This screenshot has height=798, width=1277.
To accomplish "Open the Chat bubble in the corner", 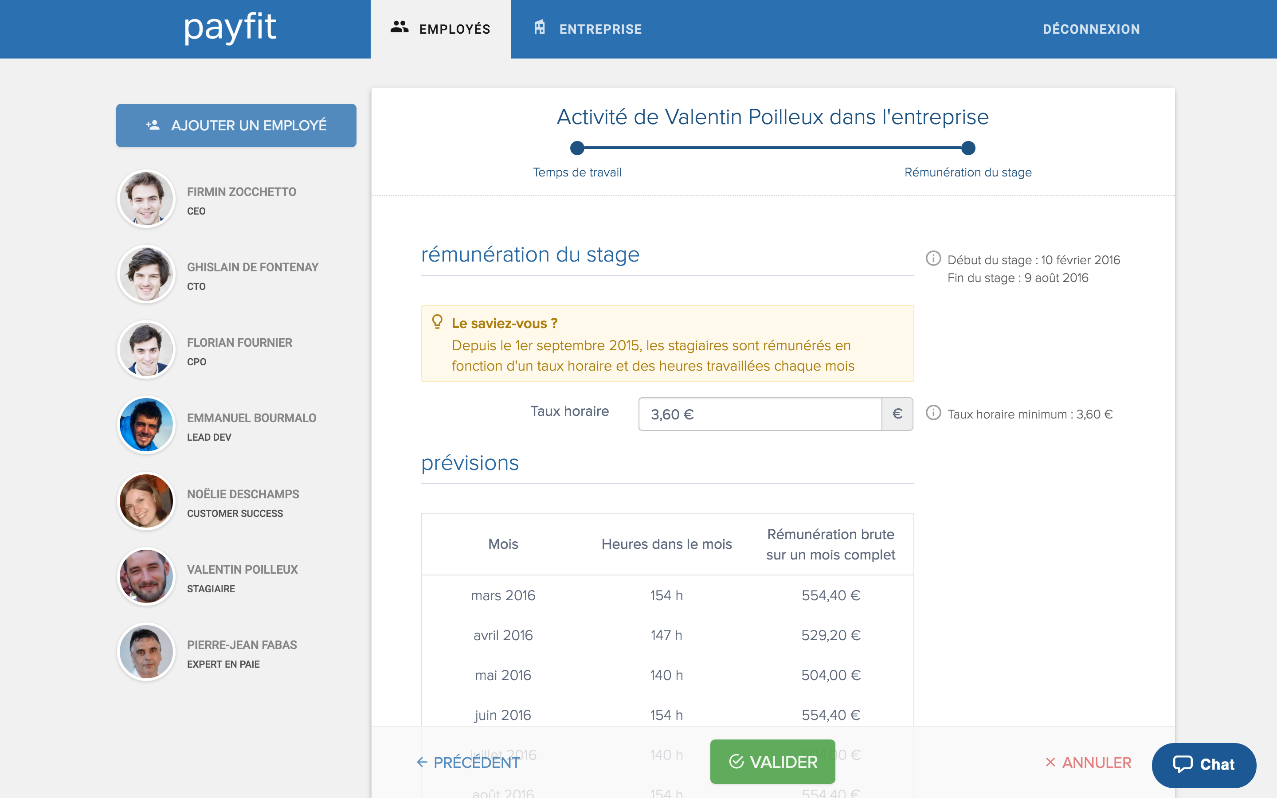I will click(x=1205, y=764).
